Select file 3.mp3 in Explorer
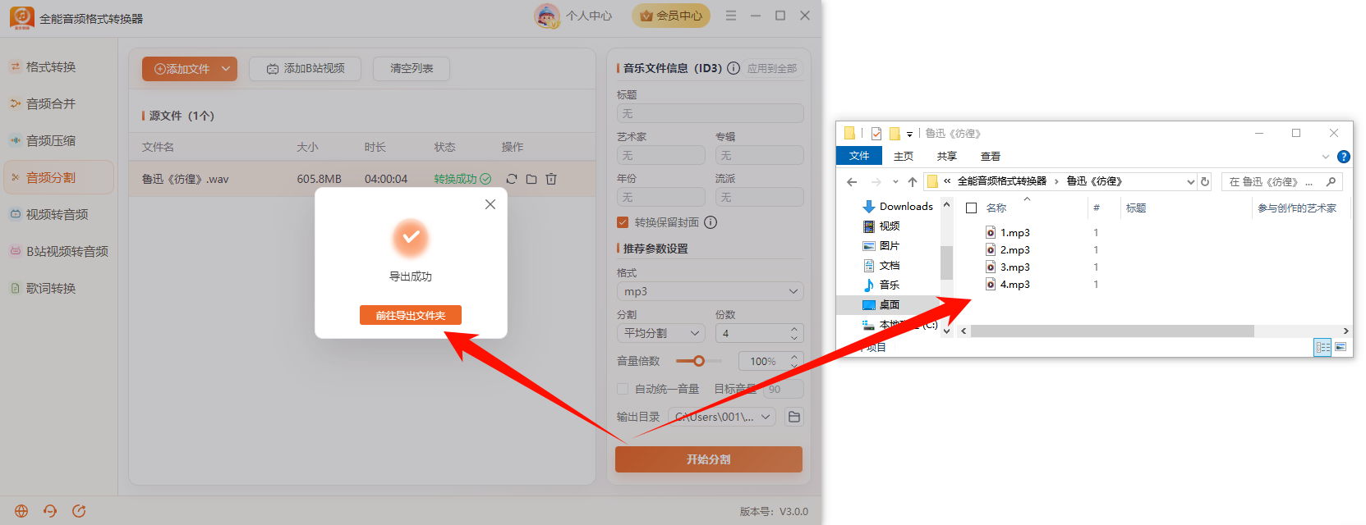 pyautogui.click(x=1008, y=267)
